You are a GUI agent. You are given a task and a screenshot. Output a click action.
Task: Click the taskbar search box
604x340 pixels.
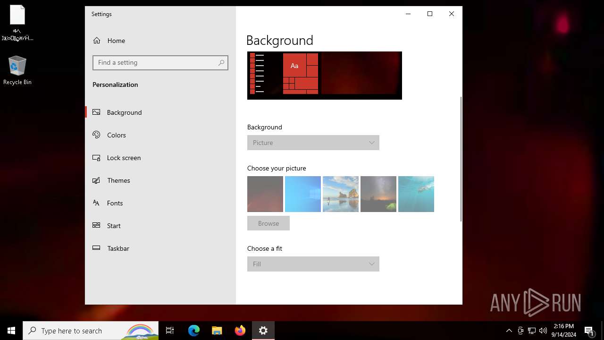coord(91,331)
